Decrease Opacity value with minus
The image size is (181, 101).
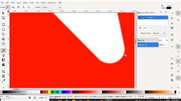coord(165,45)
